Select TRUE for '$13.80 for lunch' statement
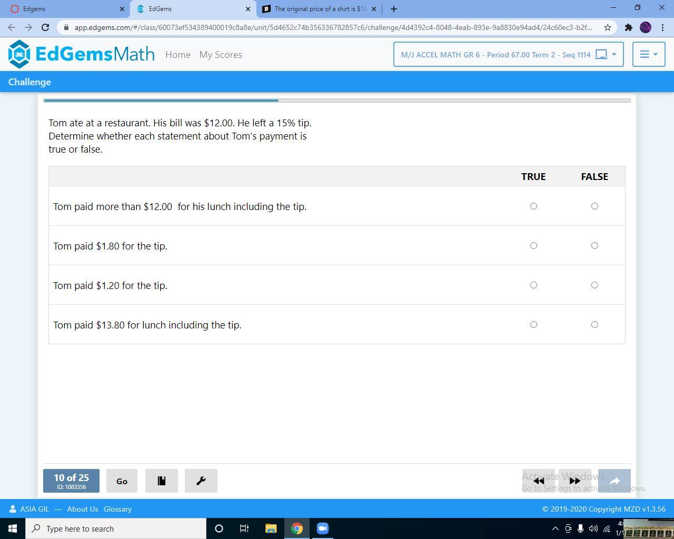 [x=533, y=325]
